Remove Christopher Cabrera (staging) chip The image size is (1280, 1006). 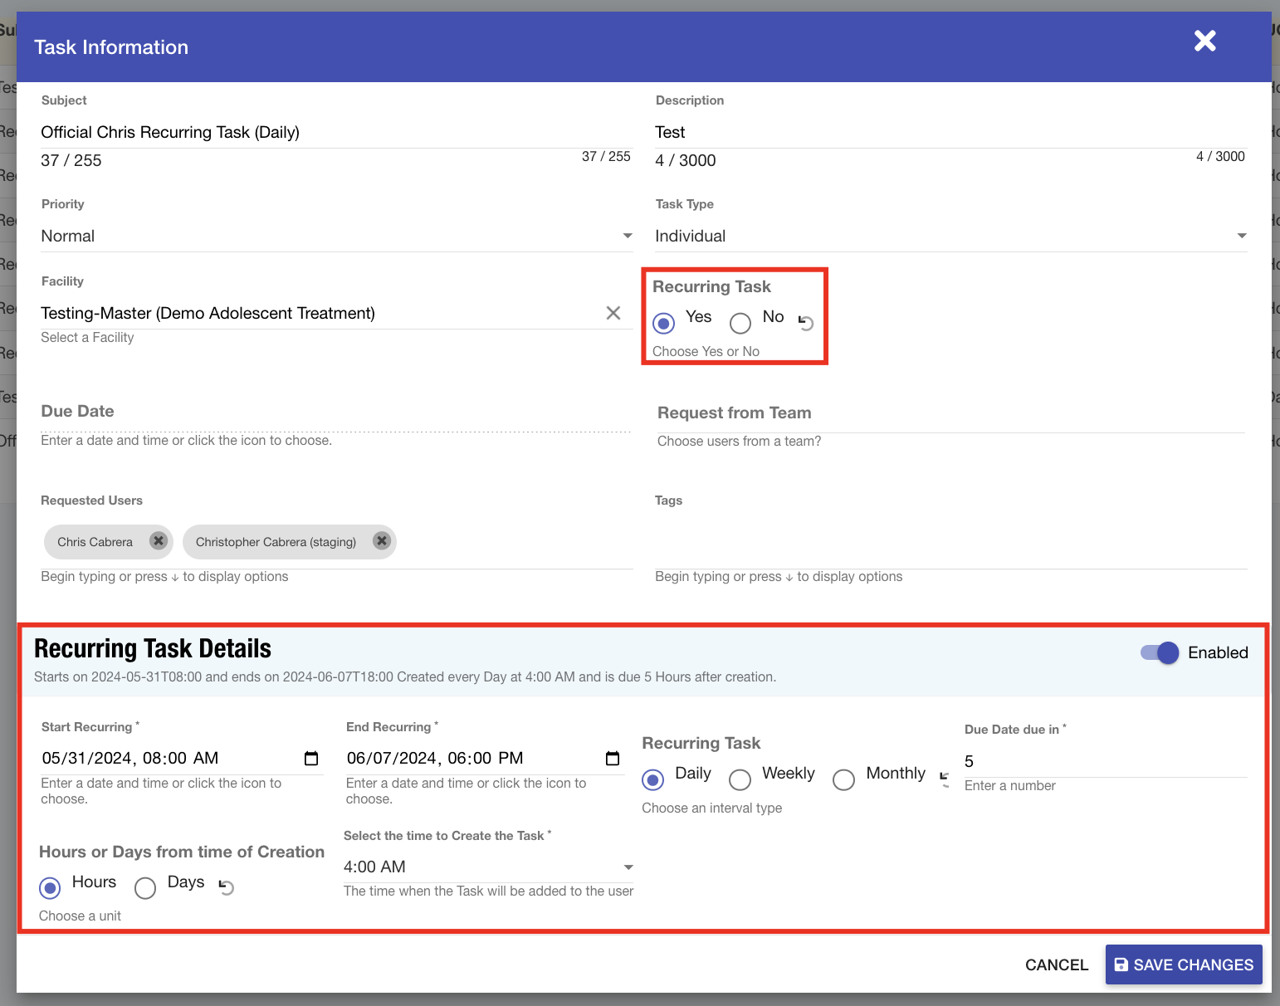pos(381,541)
